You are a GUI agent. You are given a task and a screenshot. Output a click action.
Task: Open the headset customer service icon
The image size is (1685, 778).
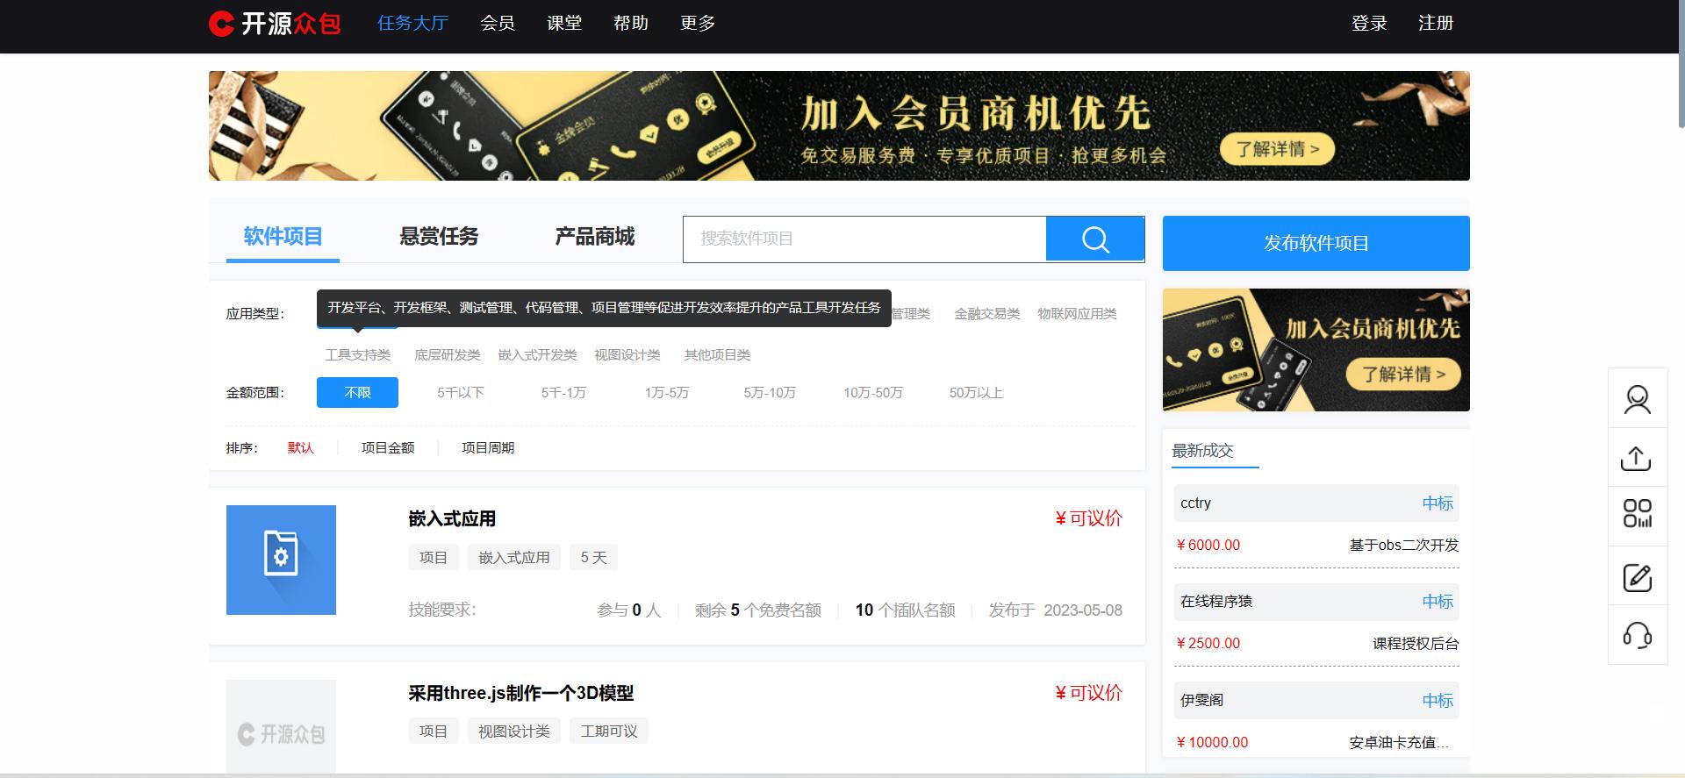1638,635
